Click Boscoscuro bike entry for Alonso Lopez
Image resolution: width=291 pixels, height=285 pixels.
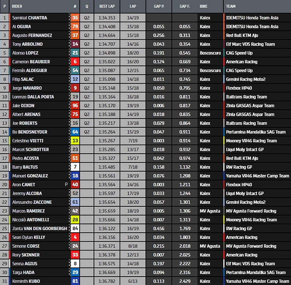tap(210, 53)
